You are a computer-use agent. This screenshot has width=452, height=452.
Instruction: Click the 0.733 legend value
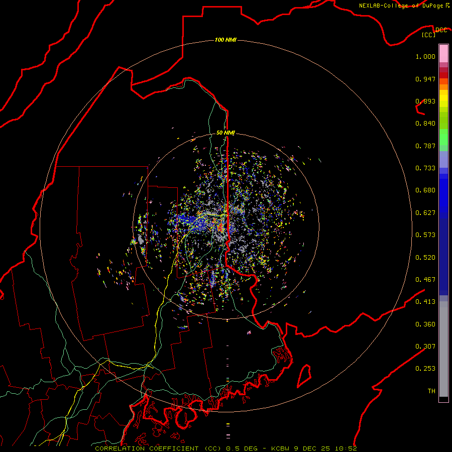coord(425,168)
